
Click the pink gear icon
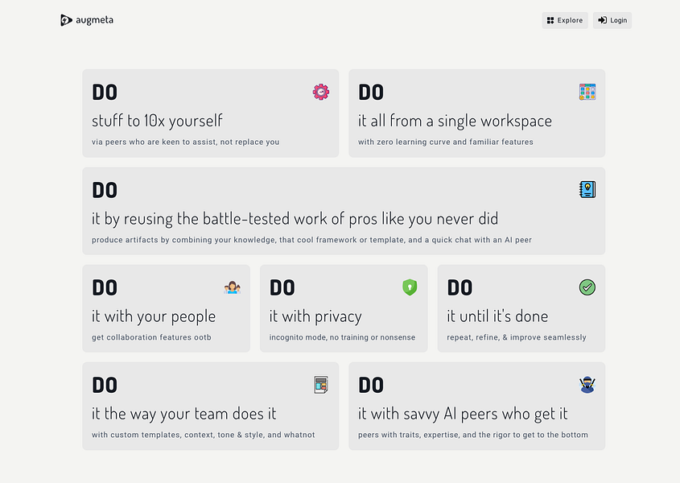321,92
